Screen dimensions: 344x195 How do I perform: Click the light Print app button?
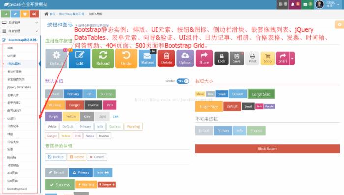pos(252,58)
